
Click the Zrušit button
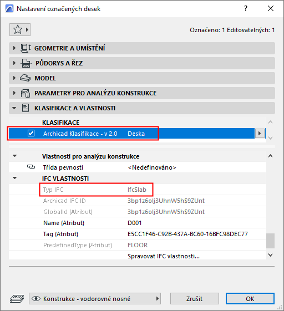[x=195, y=298]
